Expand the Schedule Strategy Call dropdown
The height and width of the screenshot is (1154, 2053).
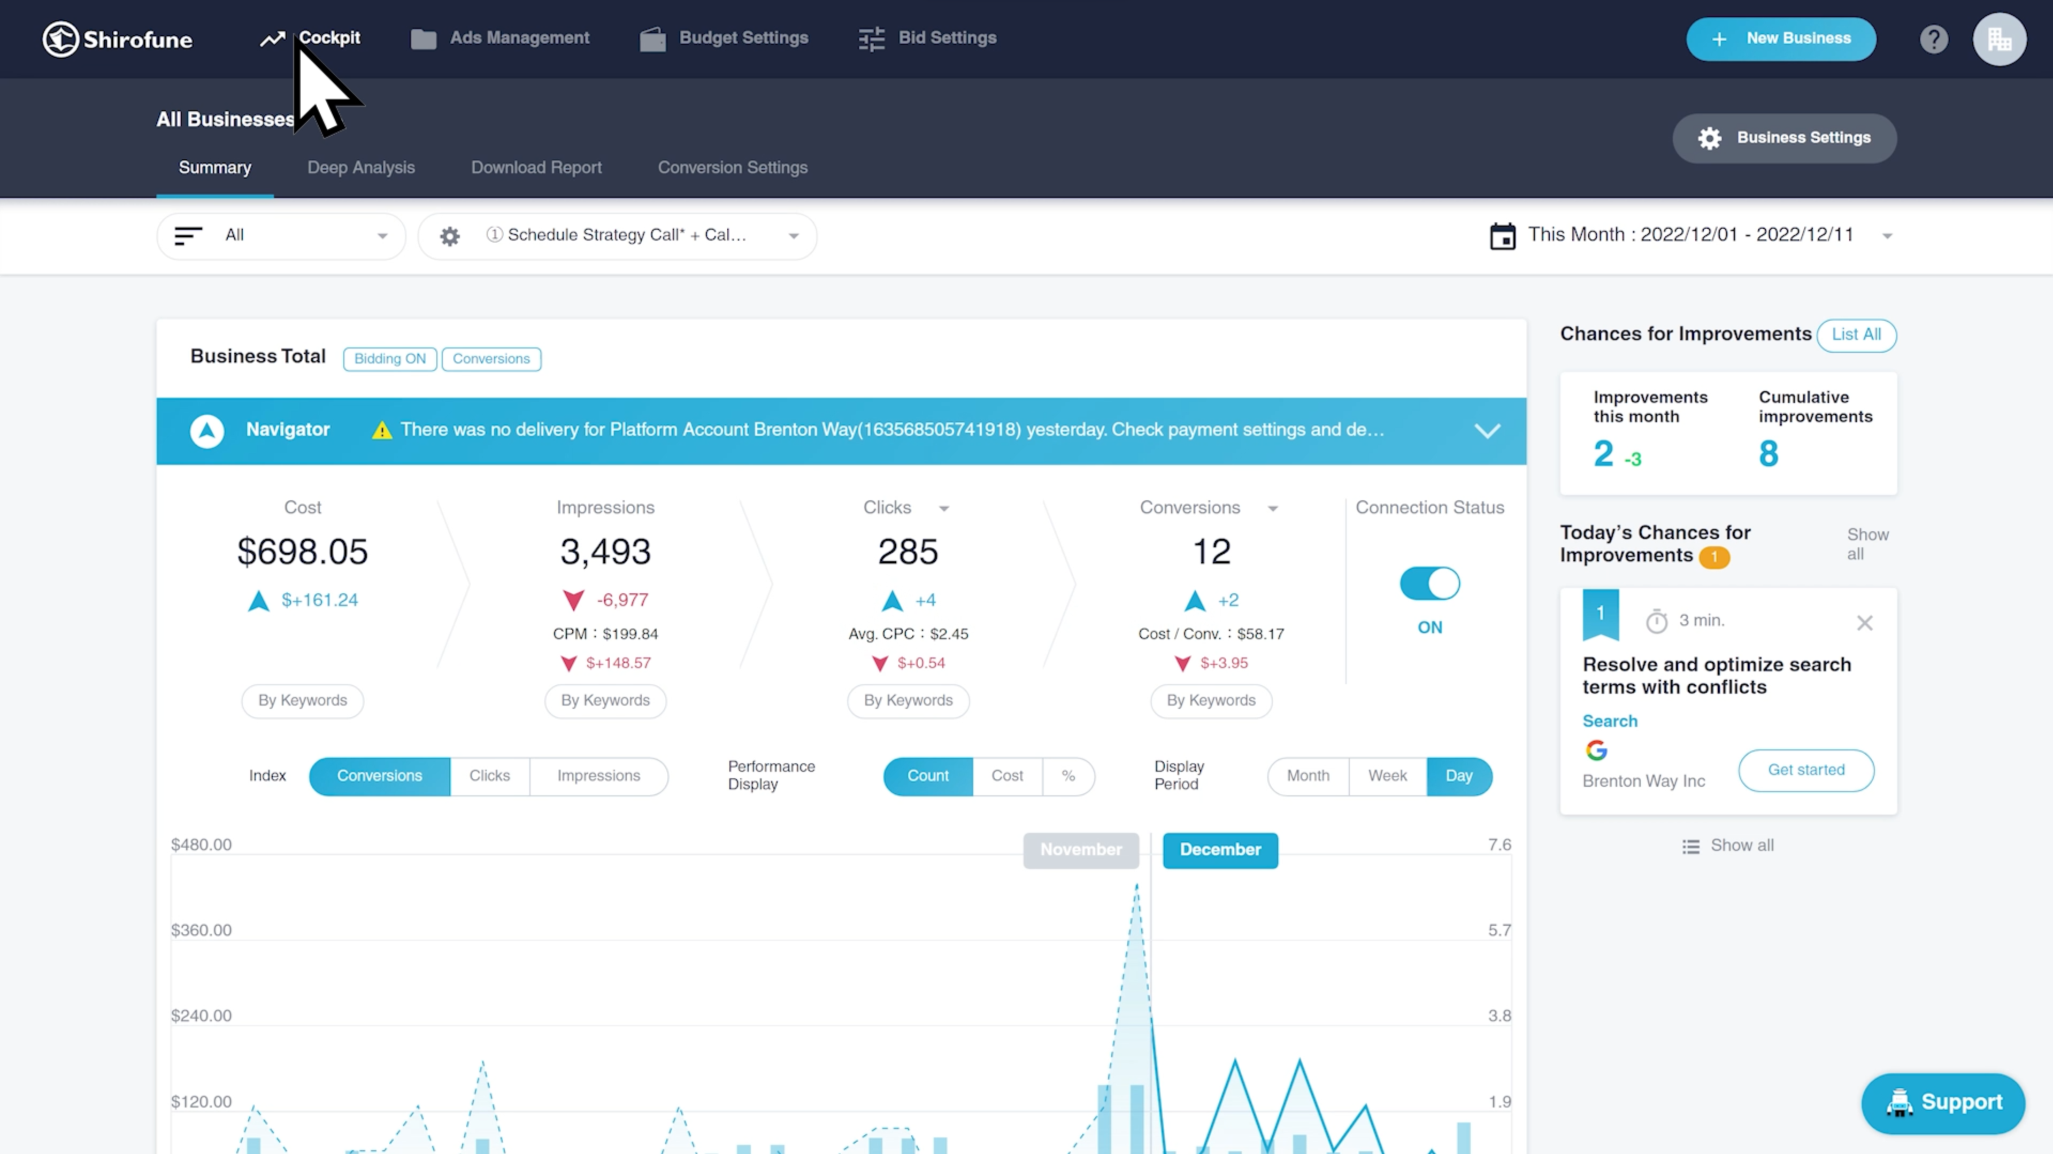click(x=793, y=235)
